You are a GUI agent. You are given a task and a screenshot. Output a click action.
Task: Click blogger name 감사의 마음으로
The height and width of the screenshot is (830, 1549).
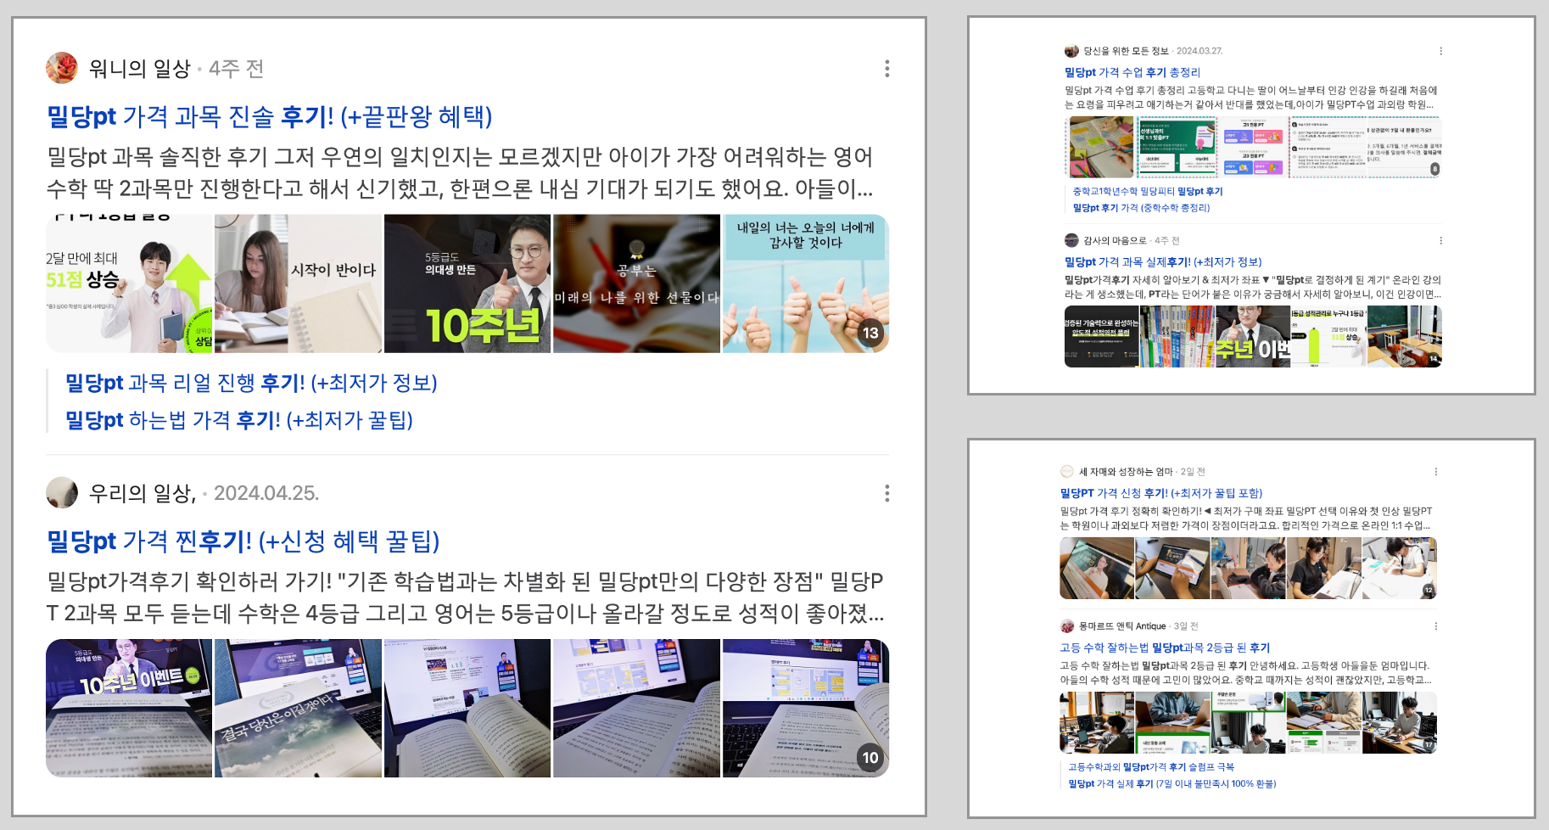1115,240
